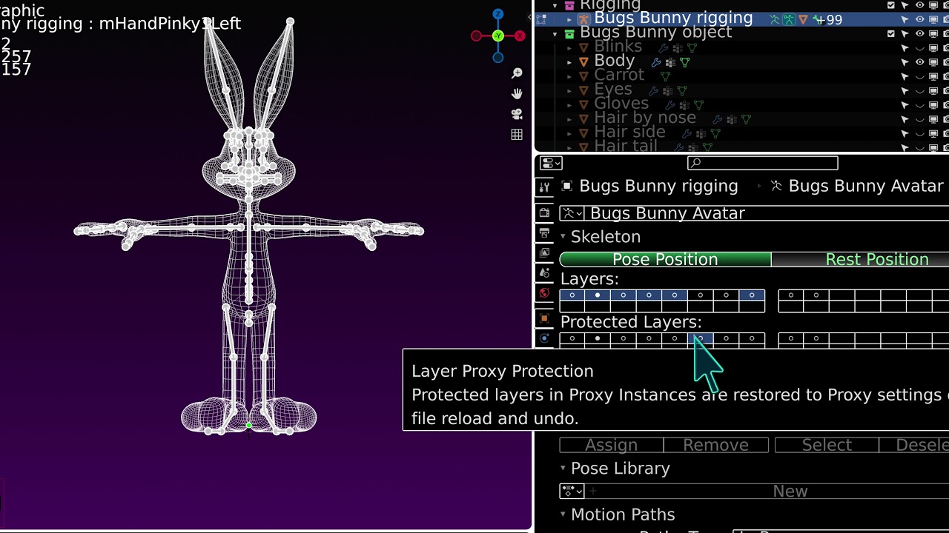Toggle selectability arrow for the Eyes row
Viewport: 949px width, 533px height.
click(x=905, y=91)
